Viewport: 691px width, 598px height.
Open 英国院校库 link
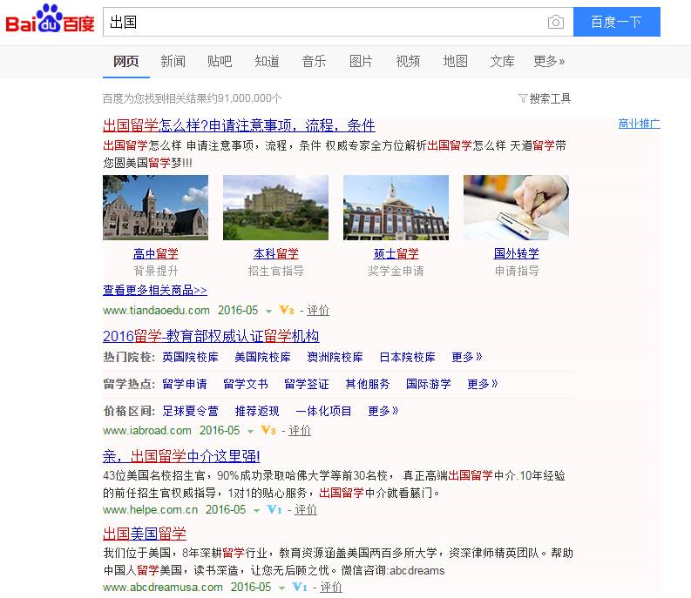point(190,357)
